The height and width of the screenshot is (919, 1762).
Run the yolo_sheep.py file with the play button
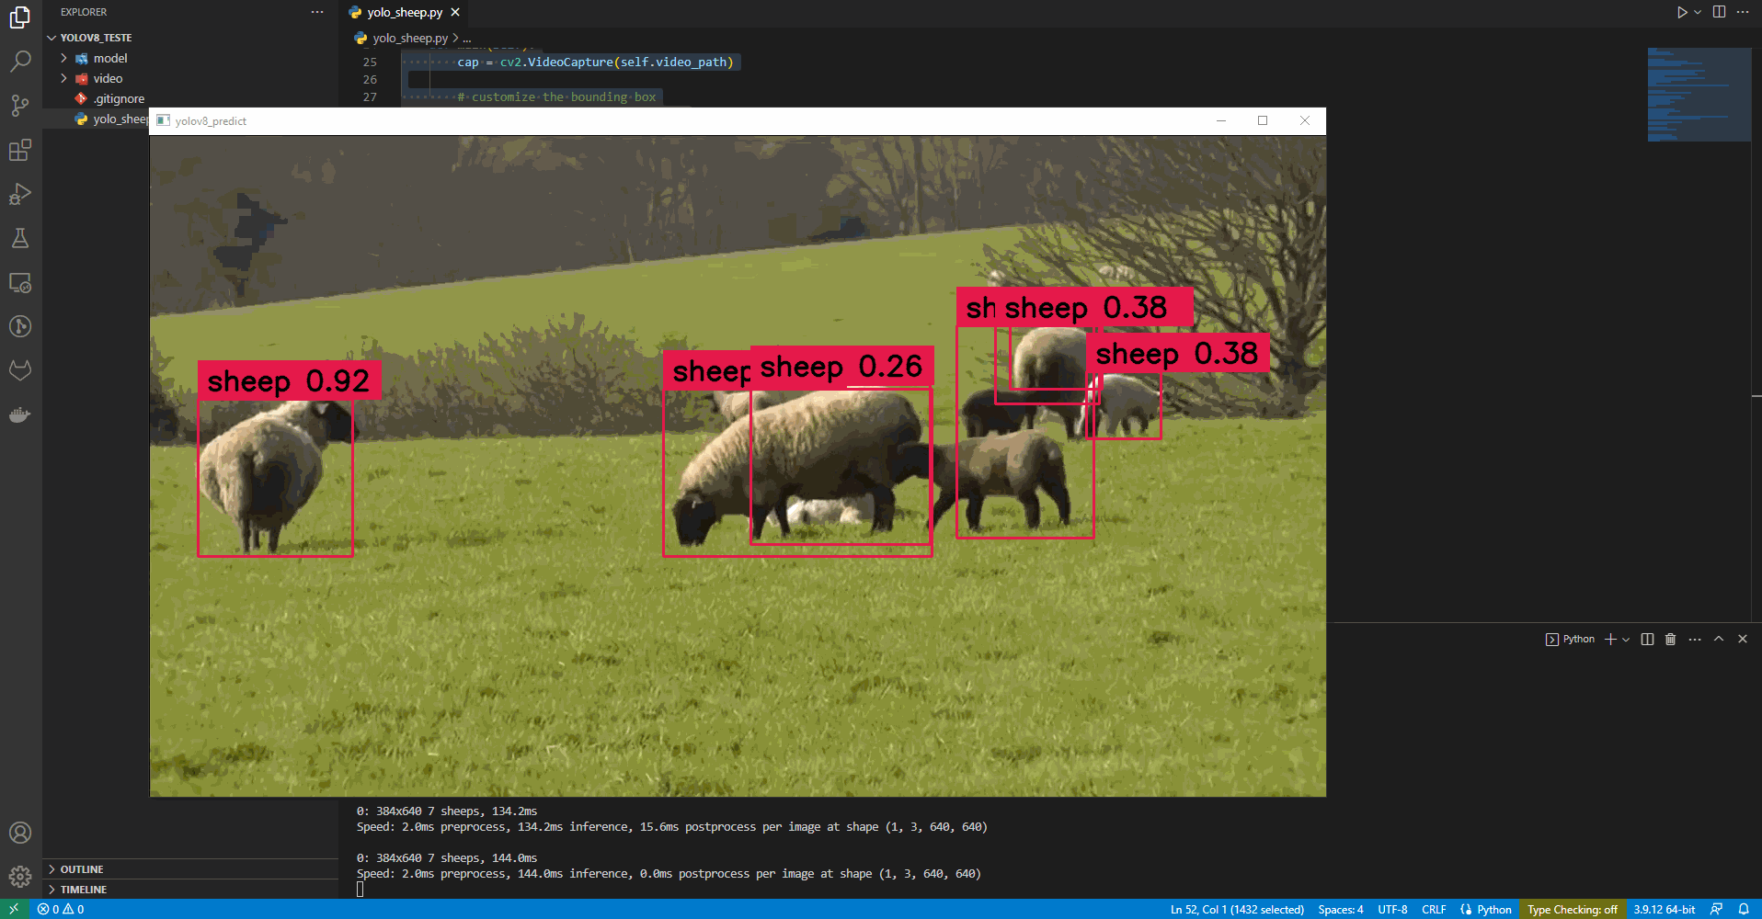1681,12
